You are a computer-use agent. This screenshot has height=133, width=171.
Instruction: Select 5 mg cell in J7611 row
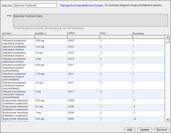click(x=51, y=94)
